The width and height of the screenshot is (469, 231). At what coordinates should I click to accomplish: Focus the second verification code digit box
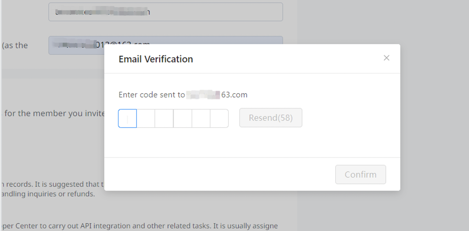pos(146,119)
